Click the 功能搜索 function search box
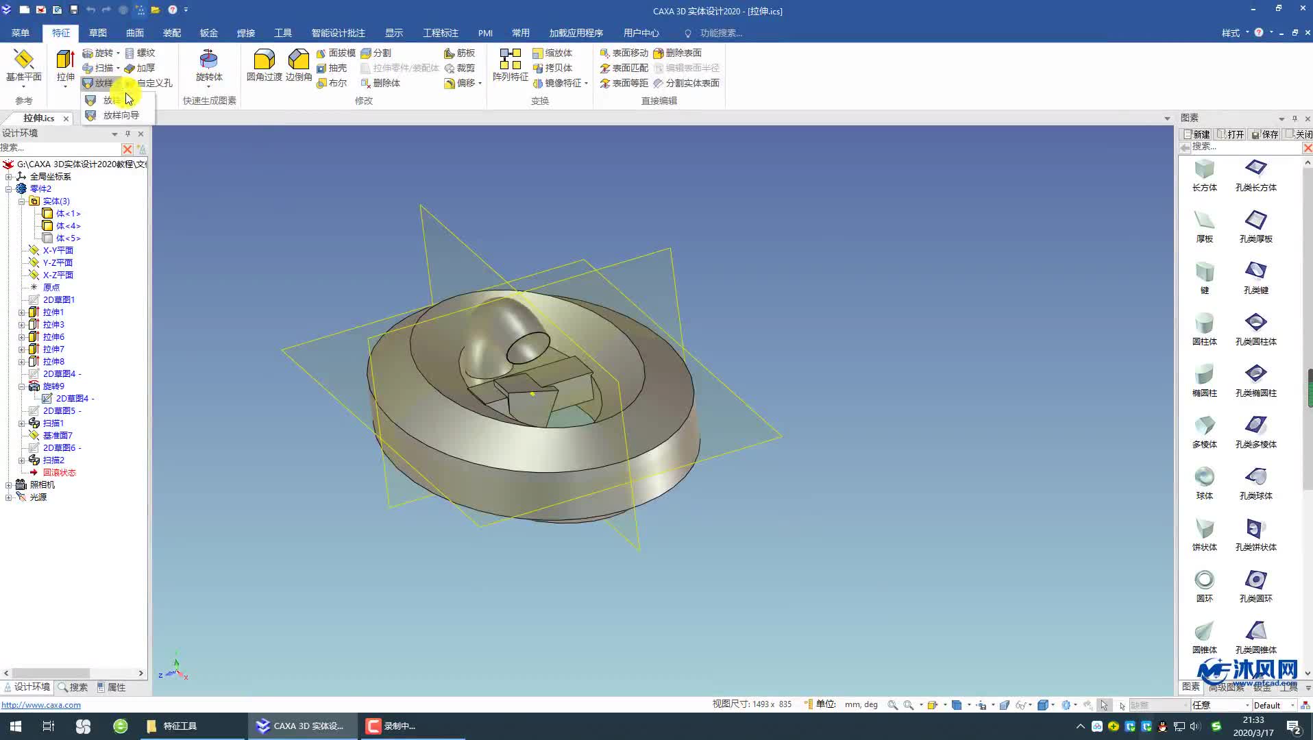The height and width of the screenshot is (740, 1313). 721,33
